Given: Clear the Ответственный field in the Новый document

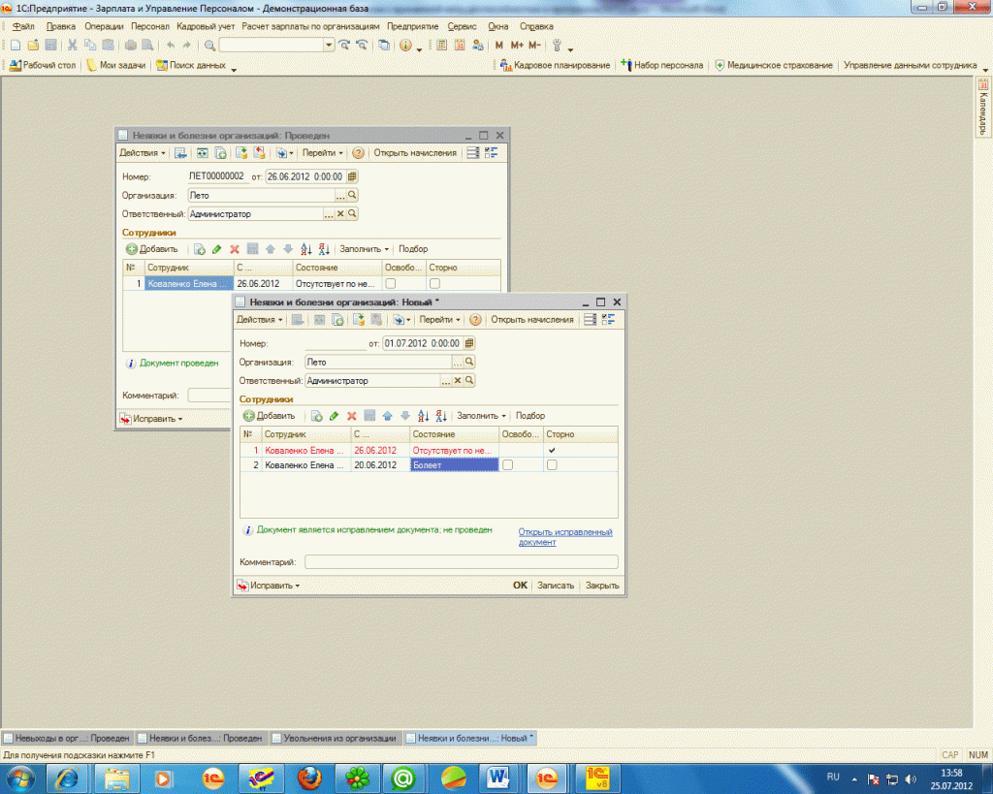Looking at the screenshot, I should click(x=459, y=381).
